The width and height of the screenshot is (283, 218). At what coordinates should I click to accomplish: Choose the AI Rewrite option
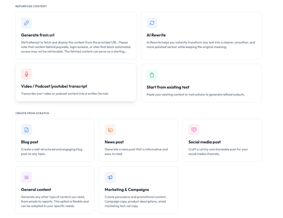coord(201,35)
